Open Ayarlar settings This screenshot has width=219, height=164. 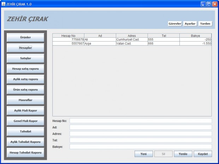coord(190,24)
